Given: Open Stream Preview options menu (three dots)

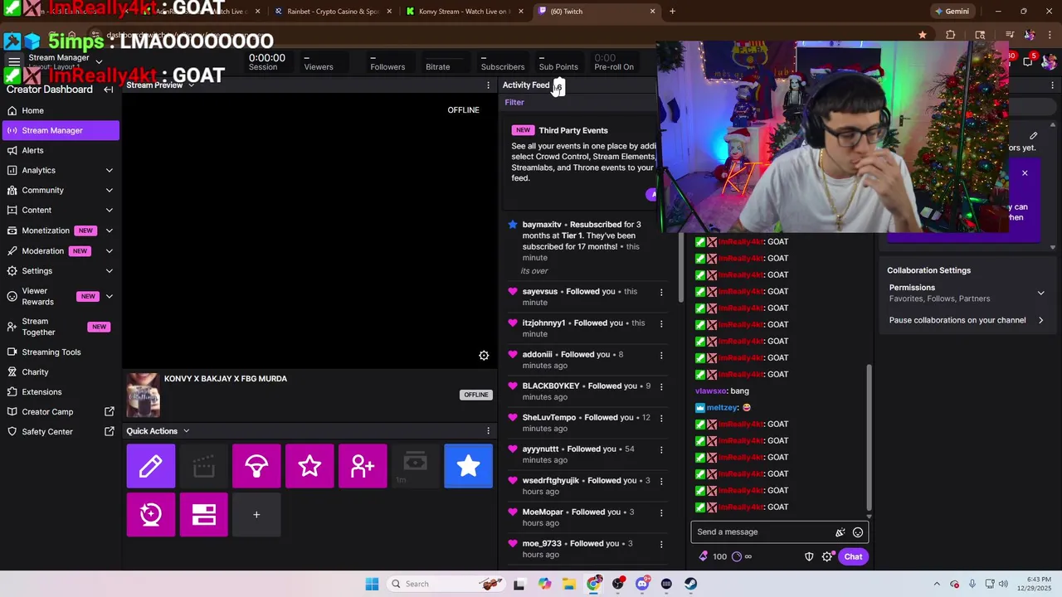Looking at the screenshot, I should 488,85.
